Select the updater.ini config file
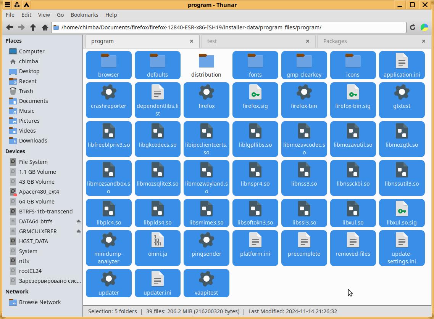 coord(158,283)
